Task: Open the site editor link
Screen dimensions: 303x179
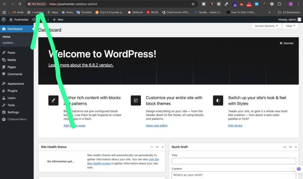Action: point(157,125)
